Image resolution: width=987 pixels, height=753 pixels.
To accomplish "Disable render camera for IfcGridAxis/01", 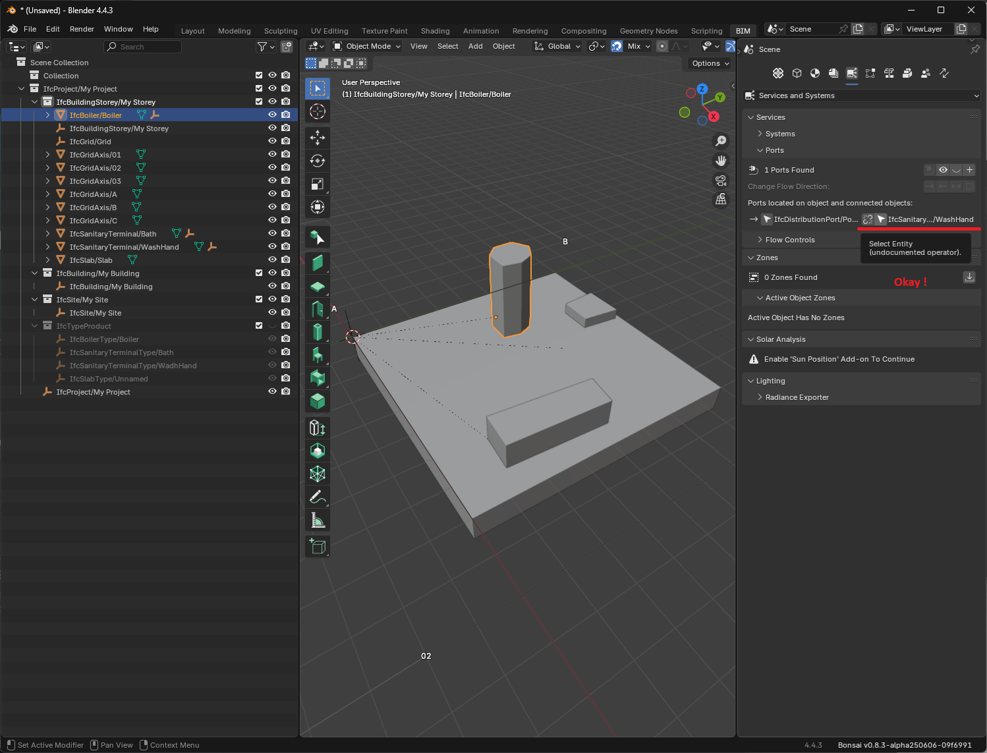I will [x=285, y=154].
